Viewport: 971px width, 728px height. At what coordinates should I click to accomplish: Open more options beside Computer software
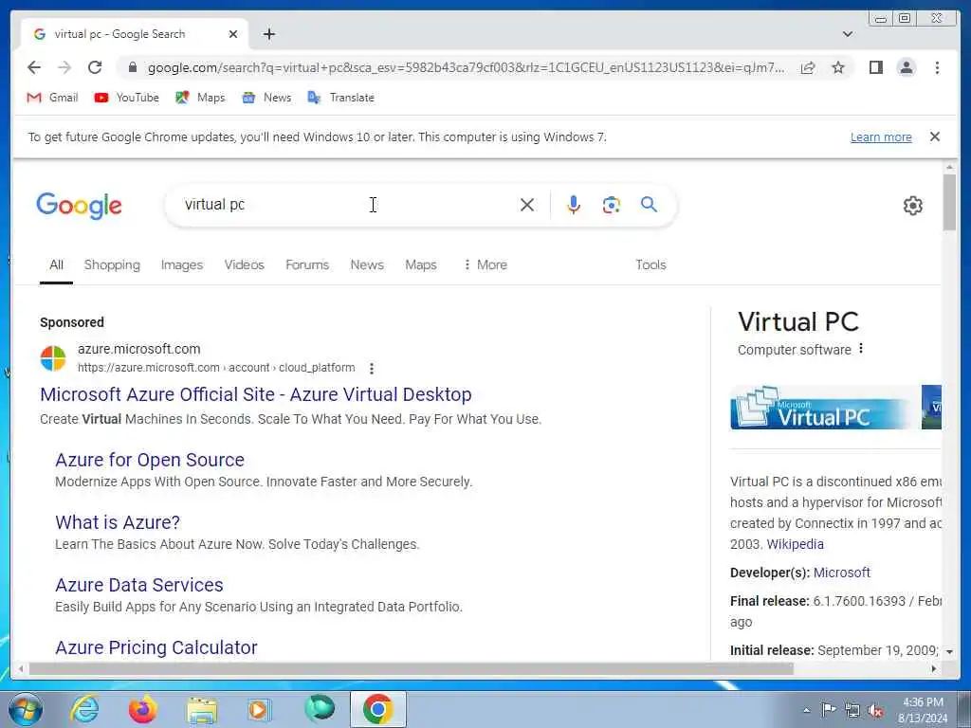861,349
